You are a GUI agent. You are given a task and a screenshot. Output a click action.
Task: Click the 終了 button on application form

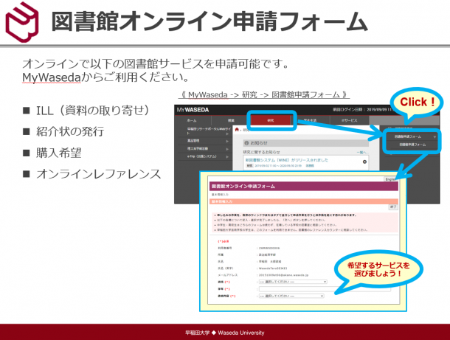[393, 207]
